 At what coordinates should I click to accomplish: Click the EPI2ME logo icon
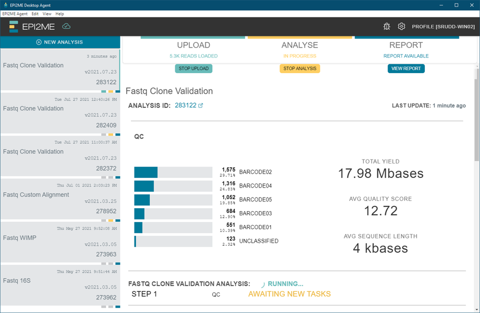point(13,26)
